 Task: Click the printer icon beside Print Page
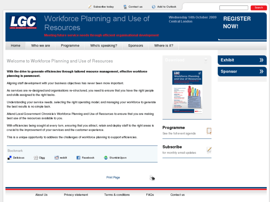(152, 178)
